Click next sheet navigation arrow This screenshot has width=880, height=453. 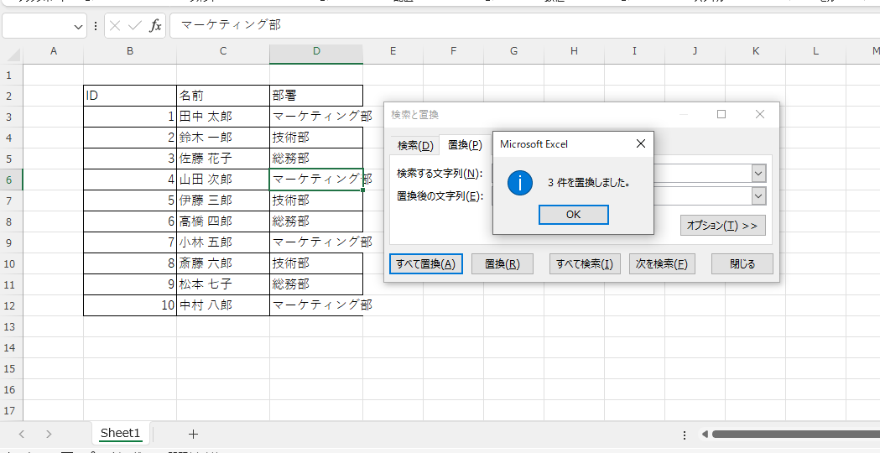pos(49,434)
